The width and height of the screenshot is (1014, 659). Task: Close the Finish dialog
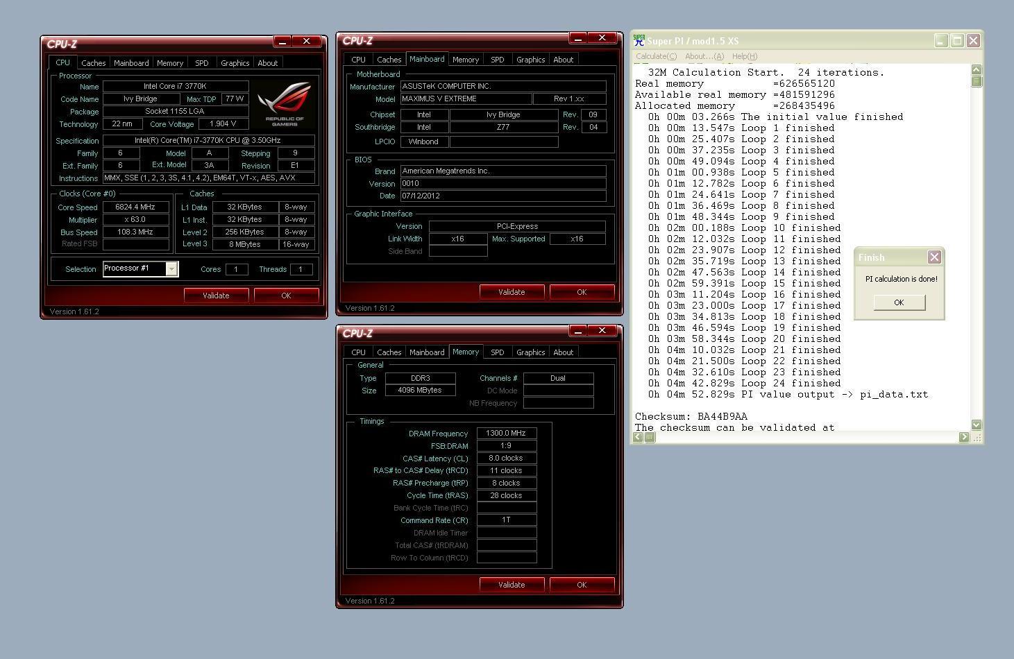(934, 257)
